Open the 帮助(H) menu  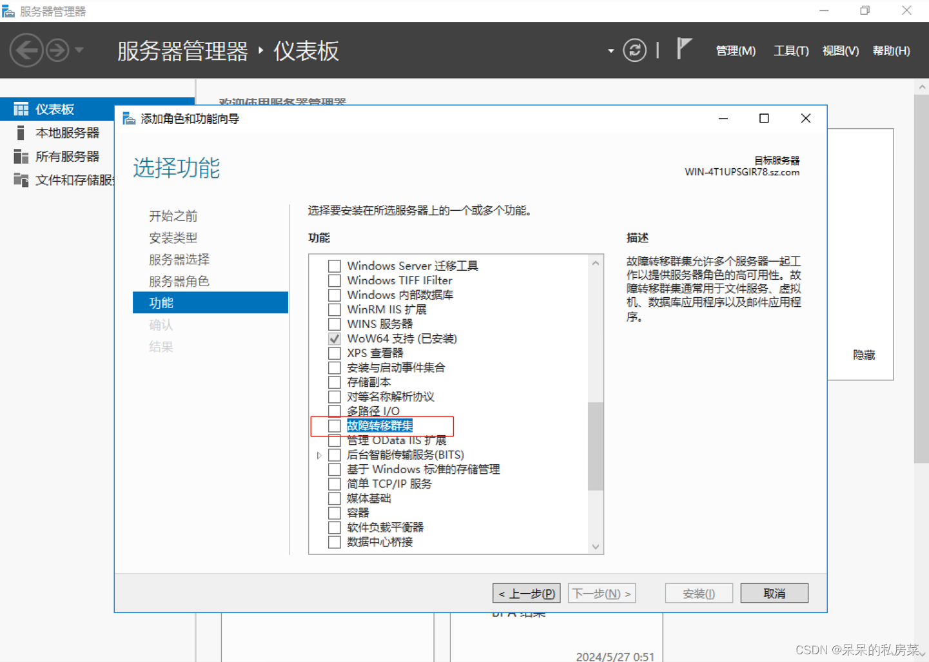point(891,50)
